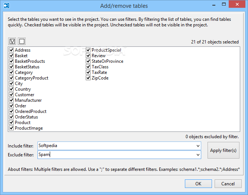This screenshot has width=248, height=195.
Task: Confirm with the OK button
Action: [198, 183]
